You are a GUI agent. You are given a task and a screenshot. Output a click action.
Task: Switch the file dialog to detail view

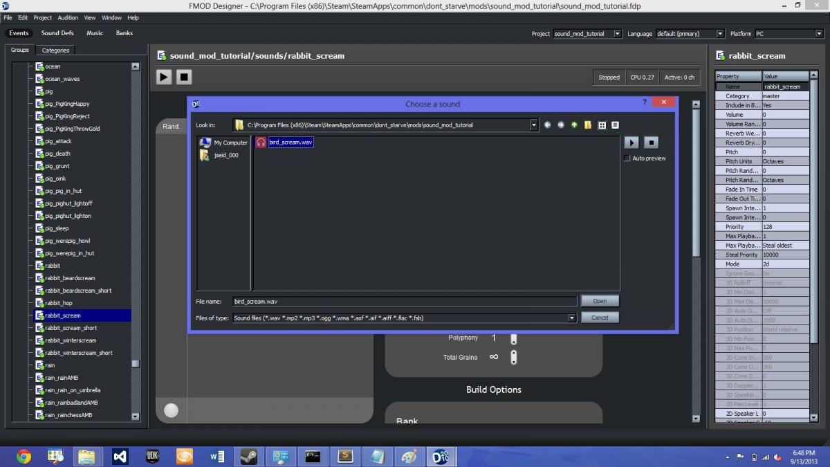(x=615, y=125)
